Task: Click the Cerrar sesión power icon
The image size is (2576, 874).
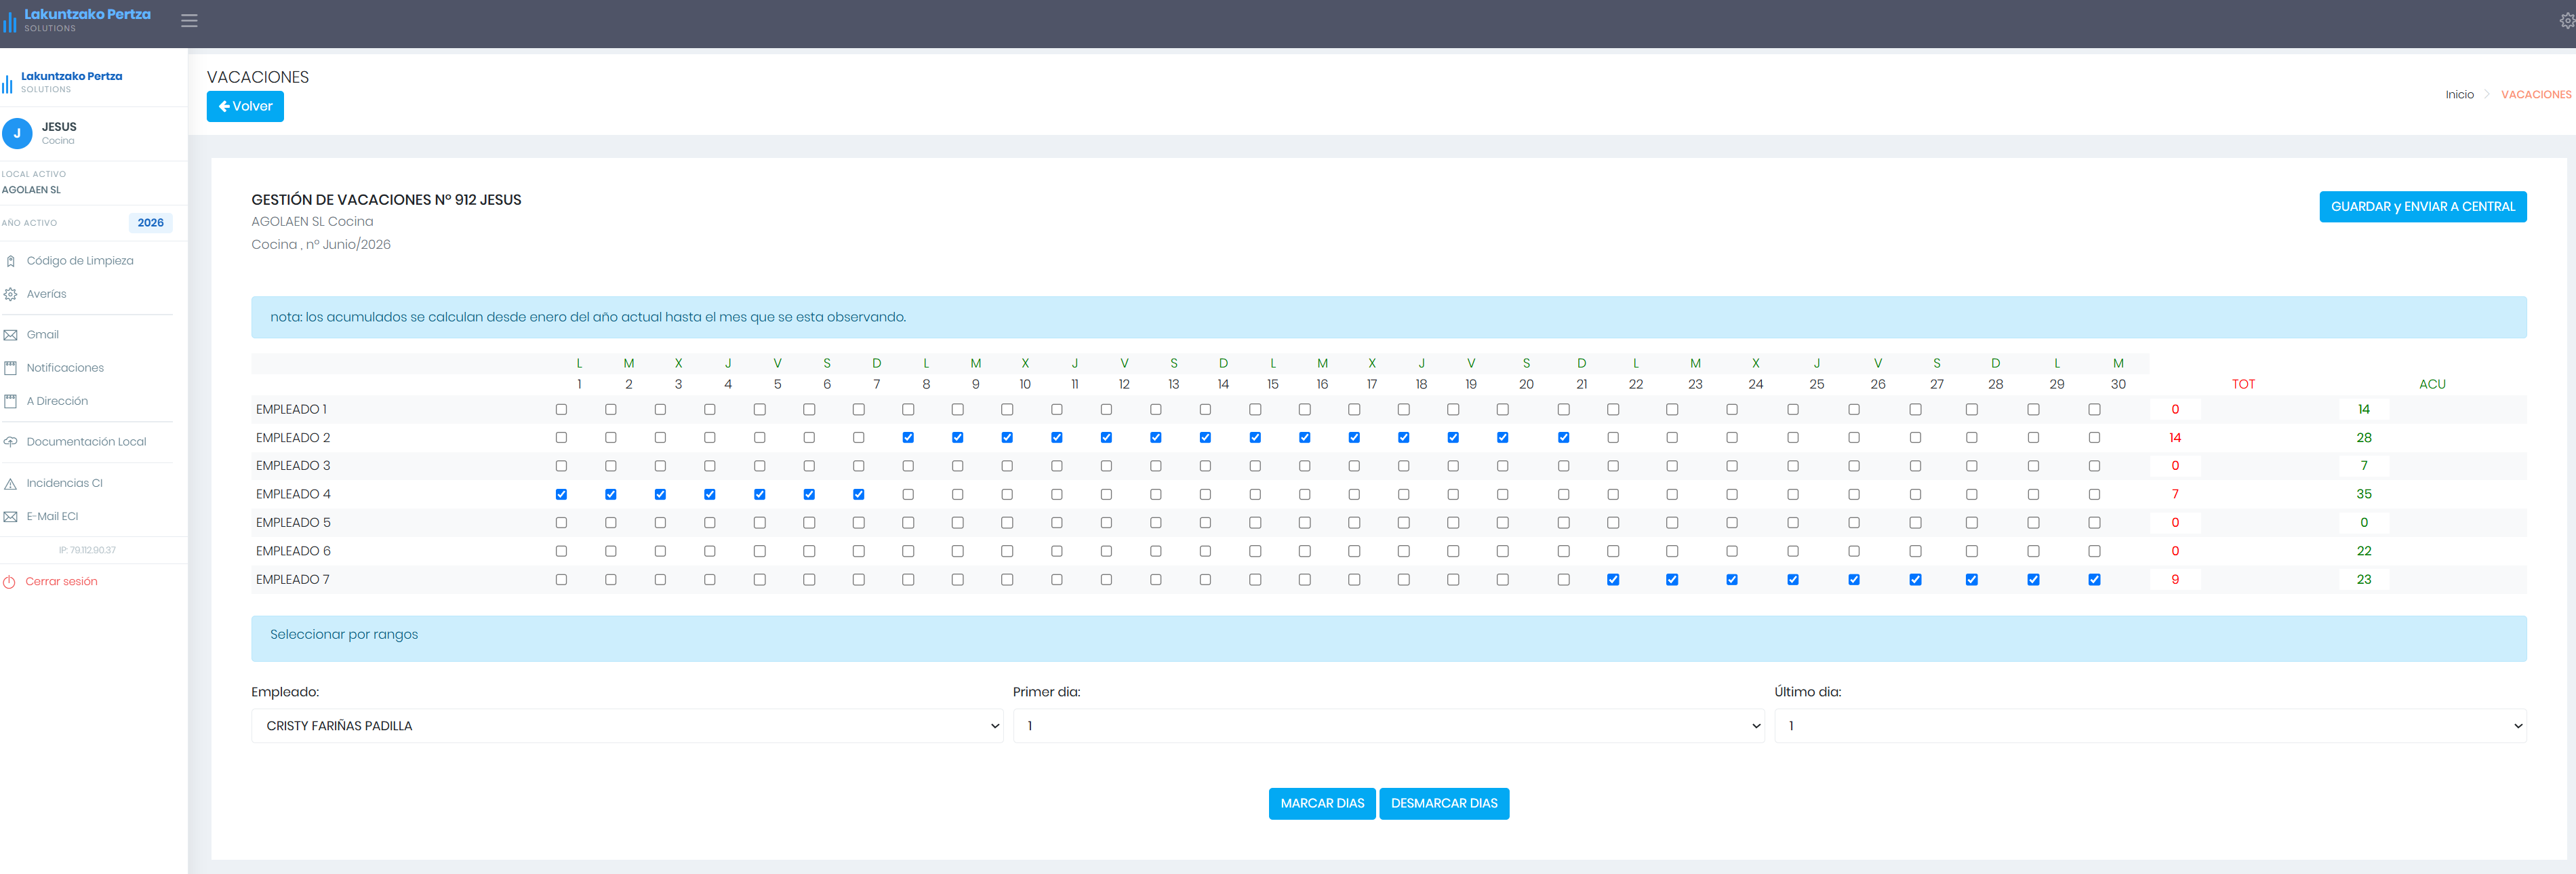Action: click(x=9, y=582)
